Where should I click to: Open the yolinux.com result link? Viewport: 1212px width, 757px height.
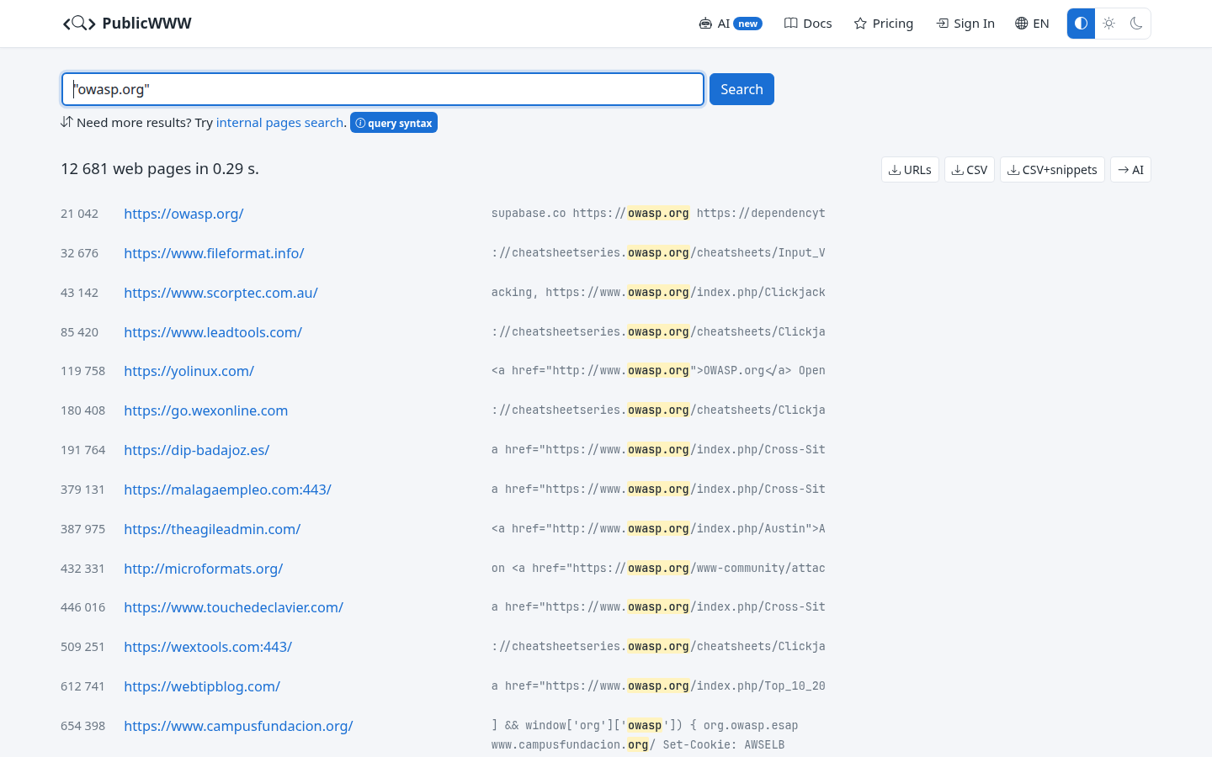pos(189,371)
